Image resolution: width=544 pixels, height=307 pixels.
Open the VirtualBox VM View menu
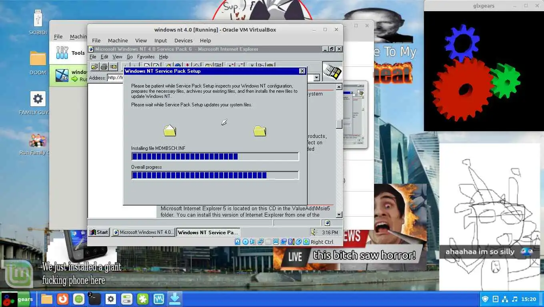141,40
